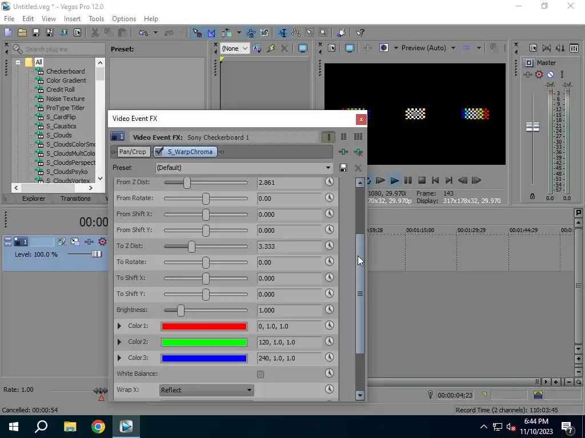The height and width of the screenshot is (438, 585).
Task: Save the S_WarpChroma preset
Action: click(x=343, y=168)
